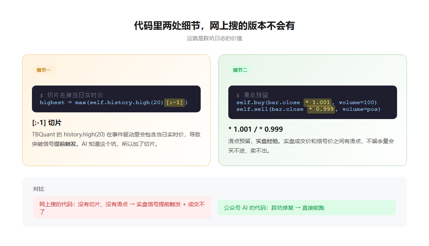
Task: Click the comment 切片去掉当日实时价
Action: coord(72,95)
